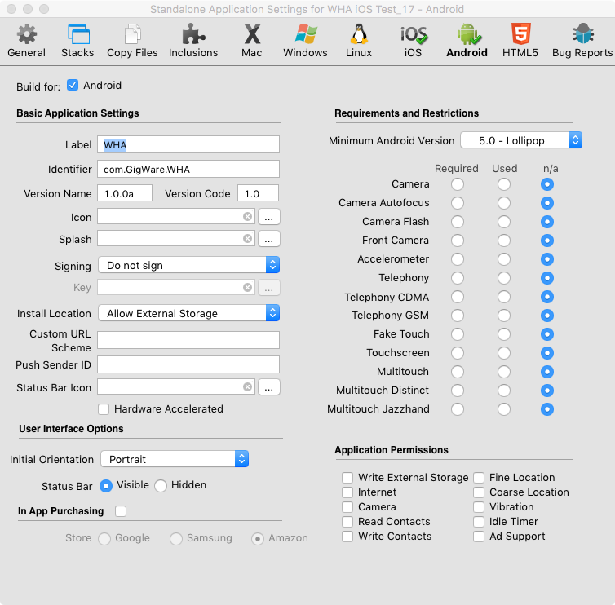615x605 pixels.
Task: Switch to the Stacks pane
Action: click(x=77, y=41)
